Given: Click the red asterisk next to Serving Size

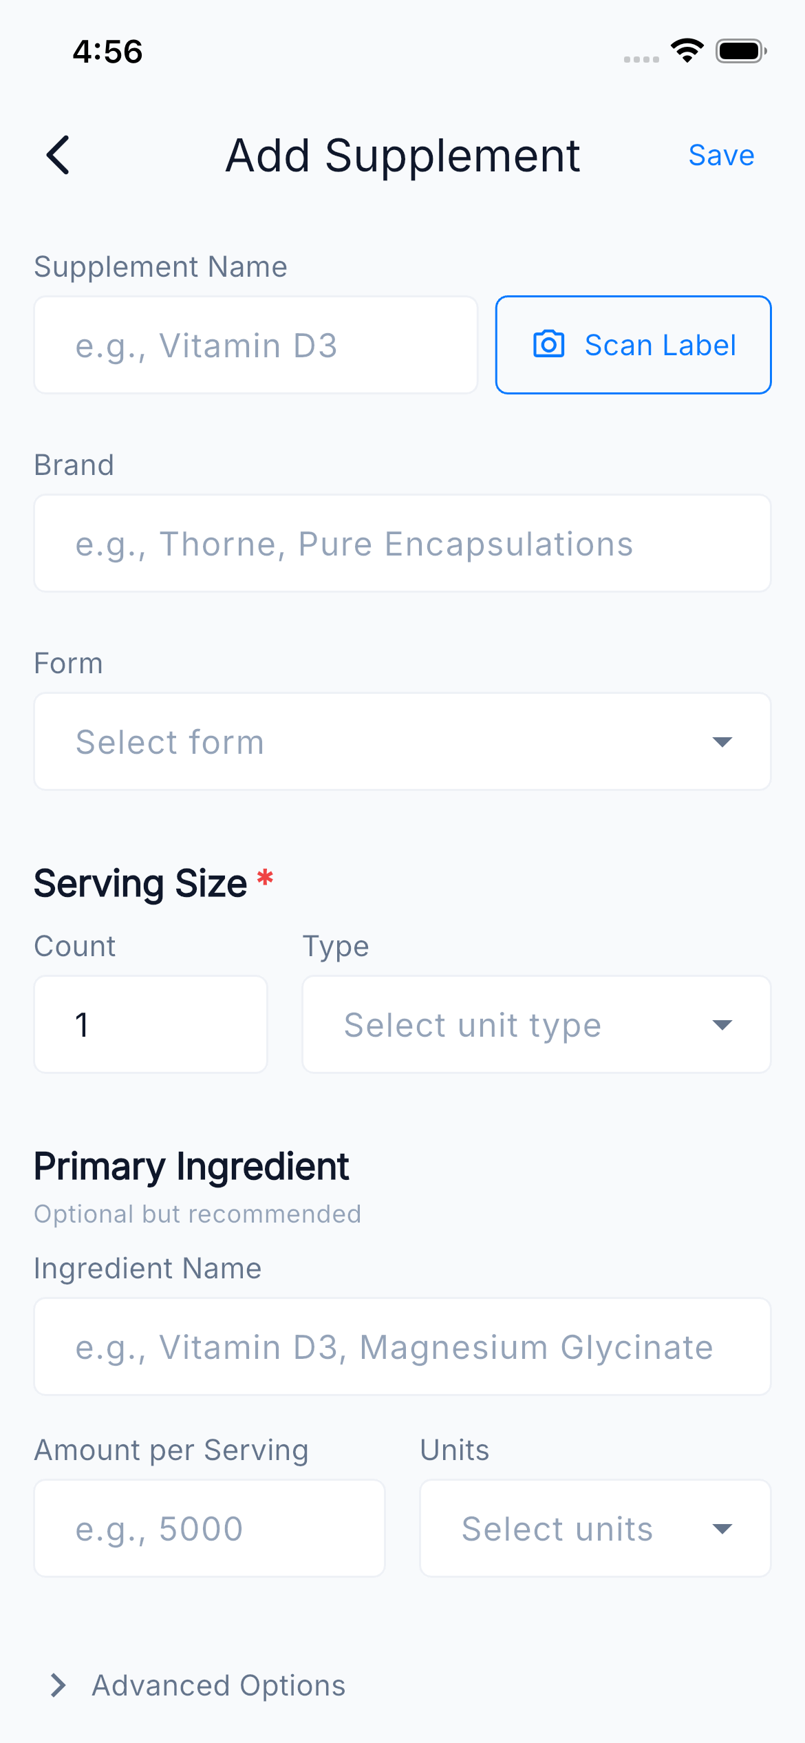Looking at the screenshot, I should (x=264, y=879).
